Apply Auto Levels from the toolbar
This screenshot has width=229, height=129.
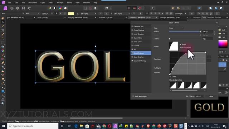[x=50, y=8]
